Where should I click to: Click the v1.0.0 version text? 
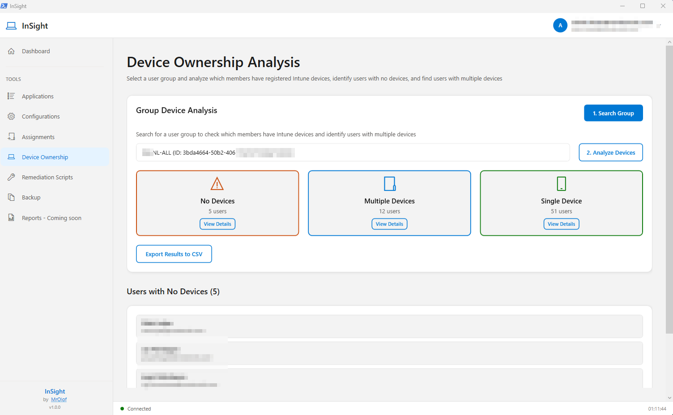tap(55, 407)
